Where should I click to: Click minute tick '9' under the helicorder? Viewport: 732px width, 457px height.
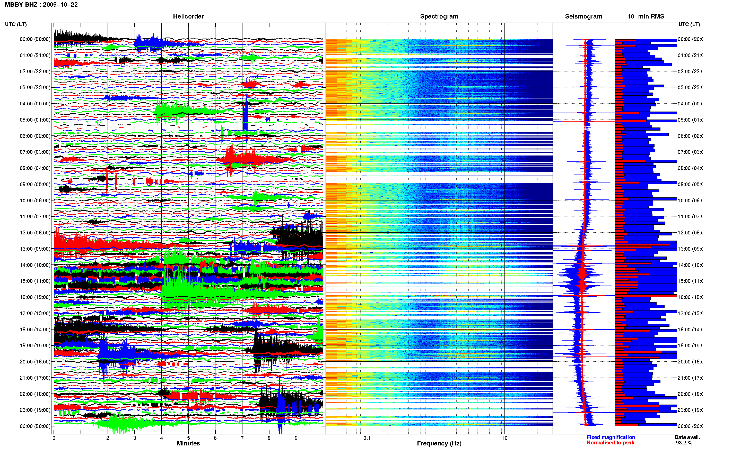(296, 438)
